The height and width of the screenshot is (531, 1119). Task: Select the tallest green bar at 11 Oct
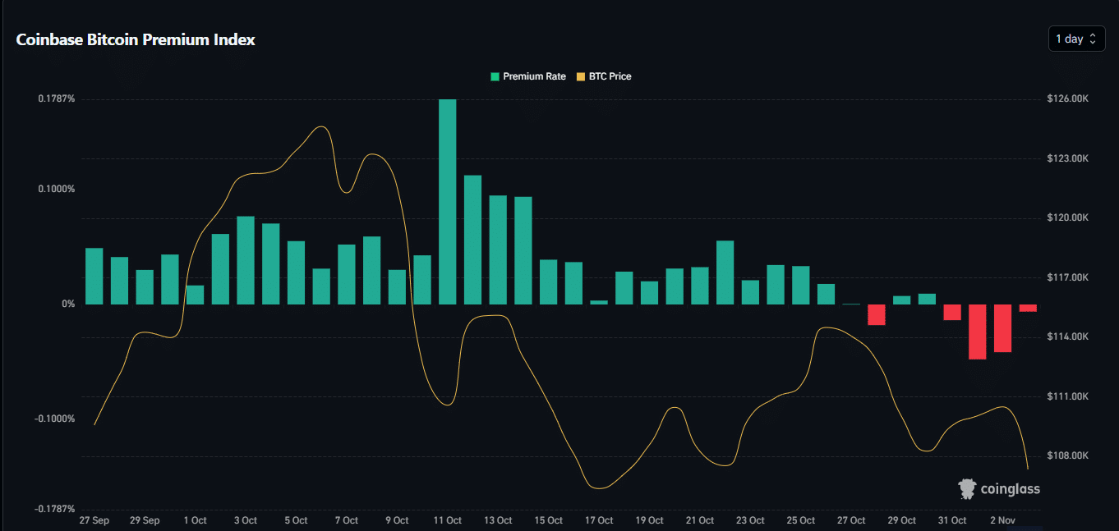click(x=447, y=202)
